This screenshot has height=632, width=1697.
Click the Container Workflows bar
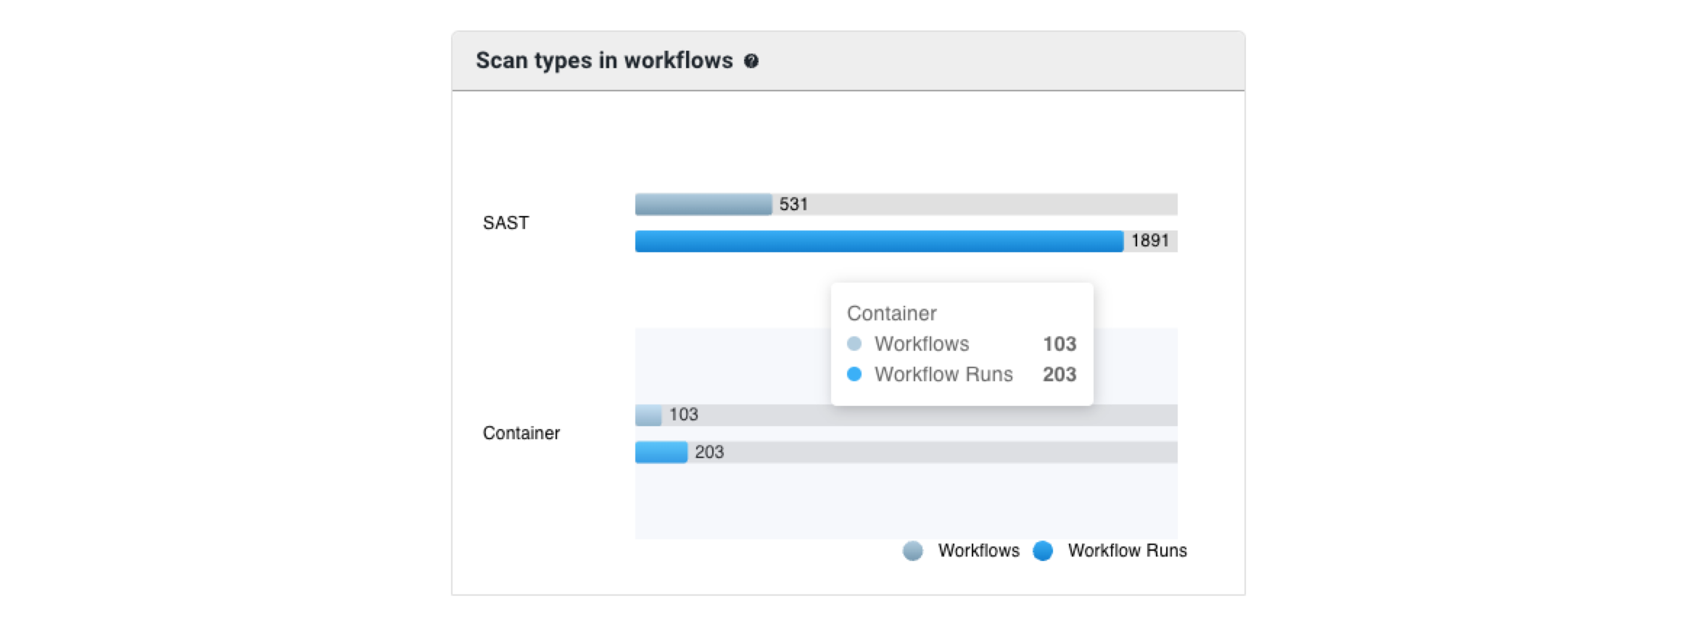[648, 415]
